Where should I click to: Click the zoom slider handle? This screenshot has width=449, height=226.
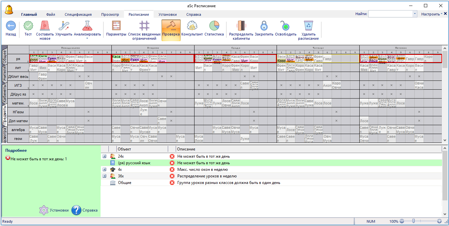coord(413,221)
